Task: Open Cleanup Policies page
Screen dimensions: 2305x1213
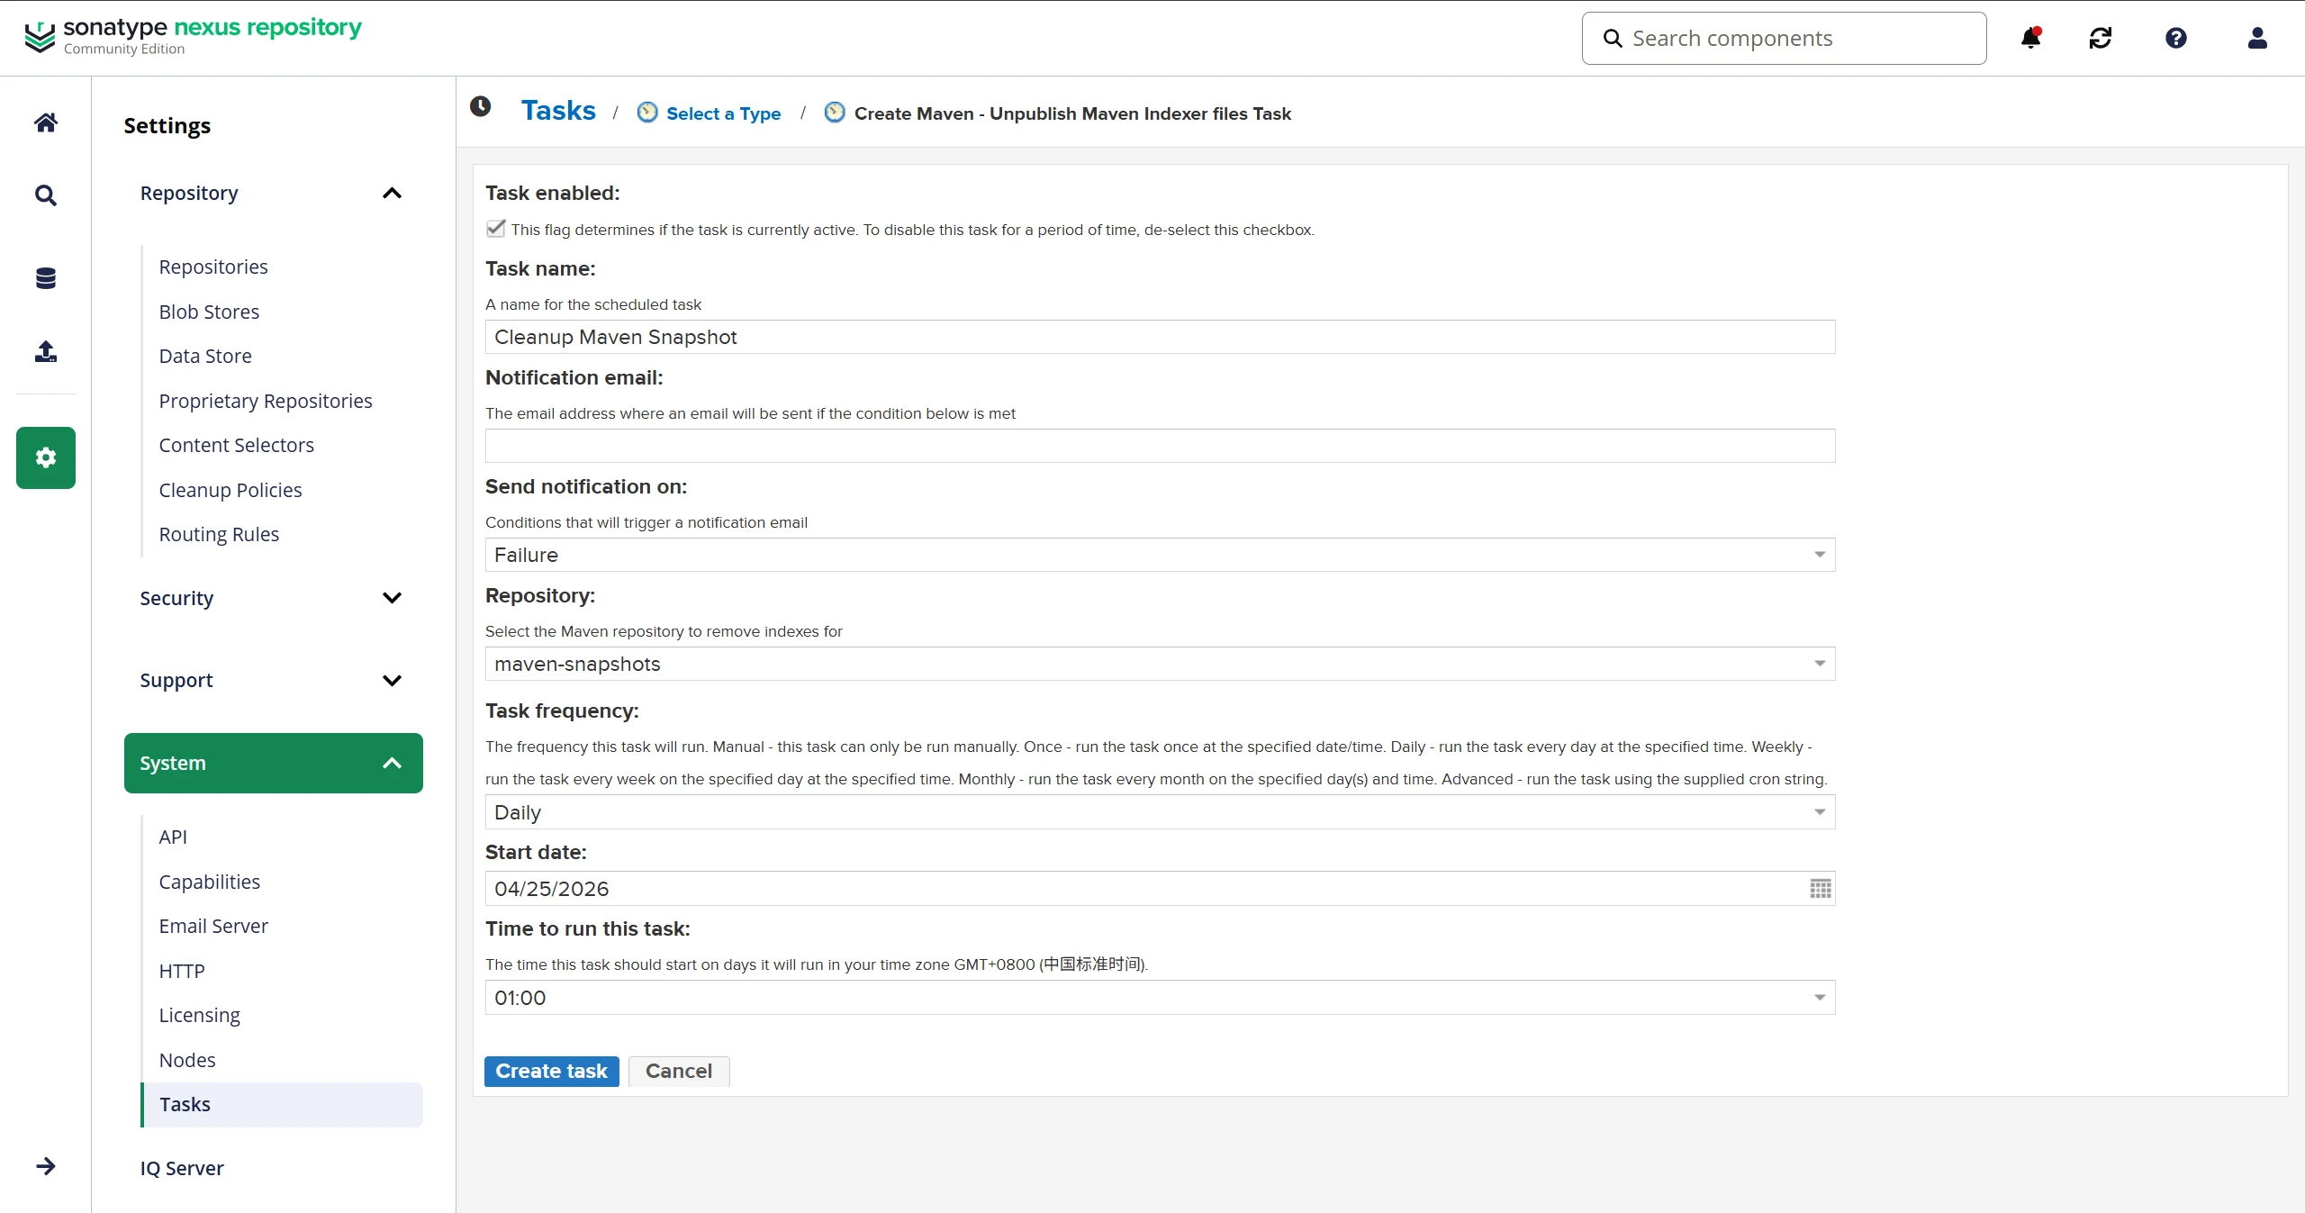Action: coord(230,491)
